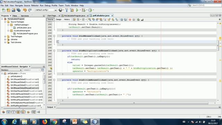Screen dimensions: 222x125
Task: Click the Save All toolbar icon
Action: [x=18, y=10]
